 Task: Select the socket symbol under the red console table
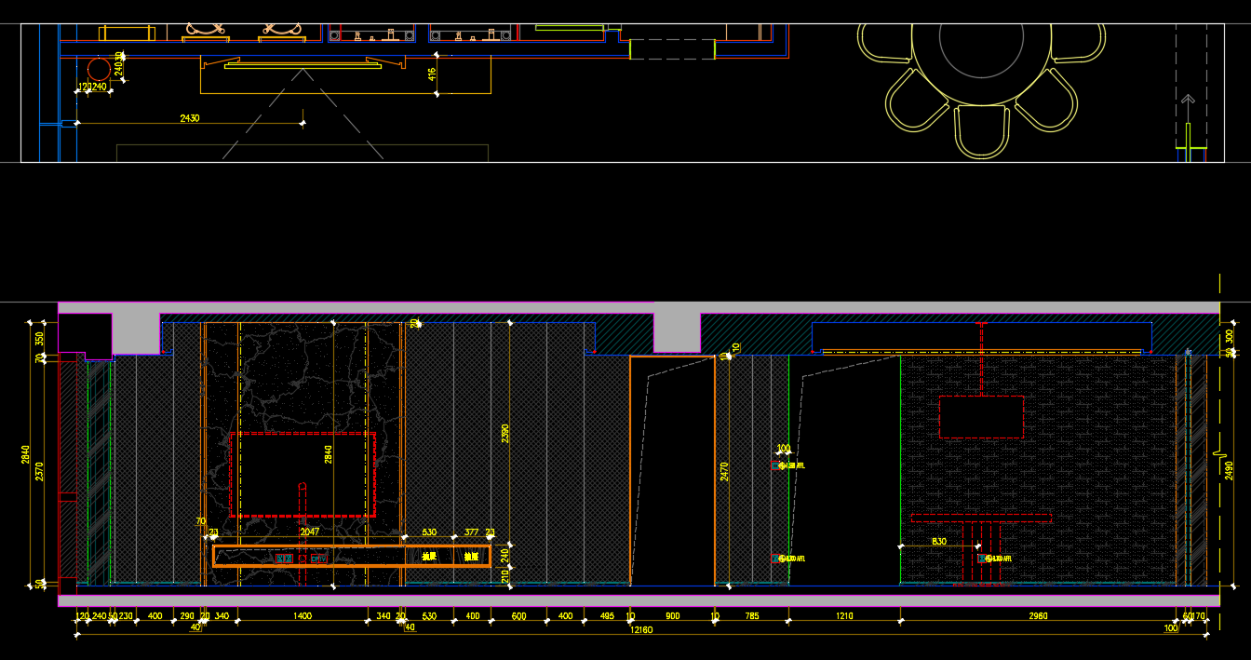coord(984,559)
